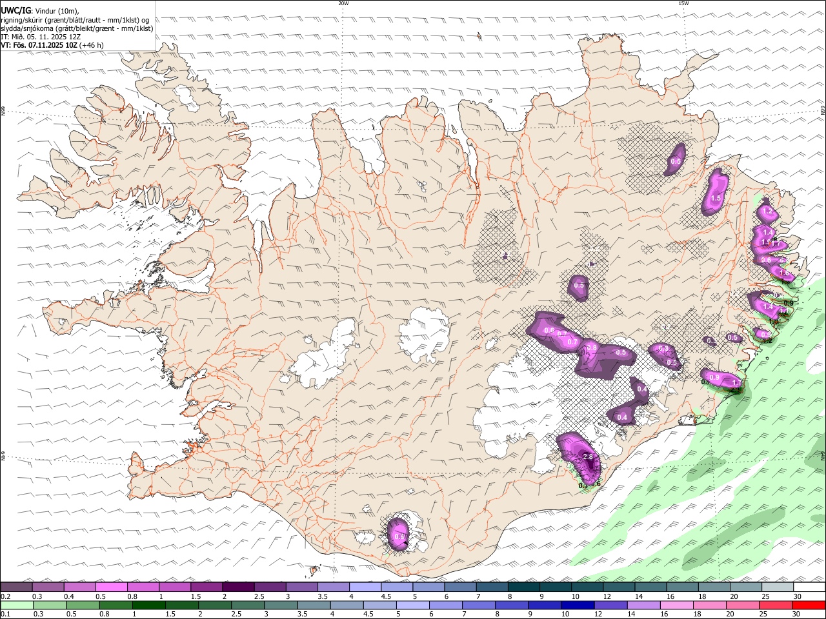Screen dimensions: 826x619
Task: Select the '0.8' value in the central snow band
Action: coord(592,348)
